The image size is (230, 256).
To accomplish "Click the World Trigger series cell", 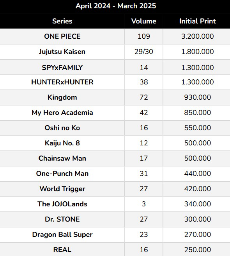I will pyautogui.click(x=62, y=189).
